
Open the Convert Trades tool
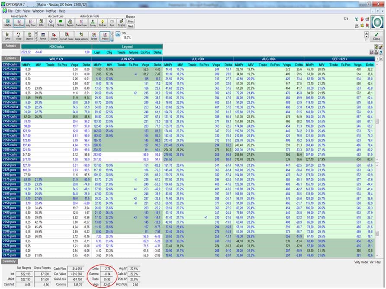67,36
